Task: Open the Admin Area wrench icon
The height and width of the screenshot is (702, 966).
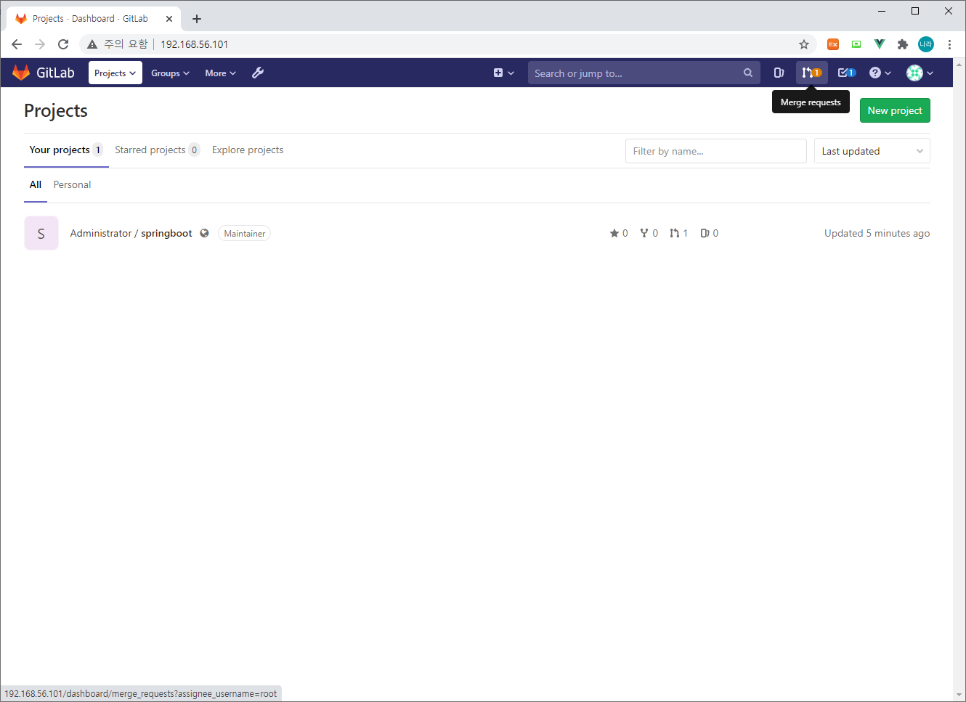Action: tap(257, 73)
